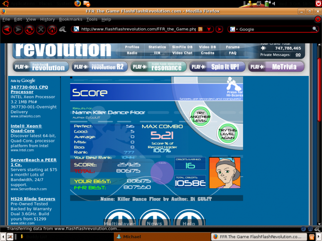Image resolution: width=322 pixels, height=241 pixels.
Task: Click the red Go arrow beside address bar
Action: point(219,29)
